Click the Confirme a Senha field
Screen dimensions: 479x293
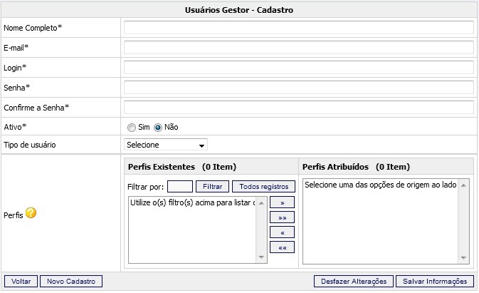[x=298, y=108]
